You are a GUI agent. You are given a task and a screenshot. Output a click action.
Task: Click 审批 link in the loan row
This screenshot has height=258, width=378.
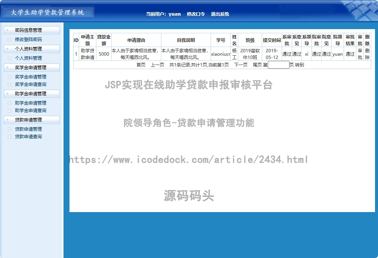[360, 54]
